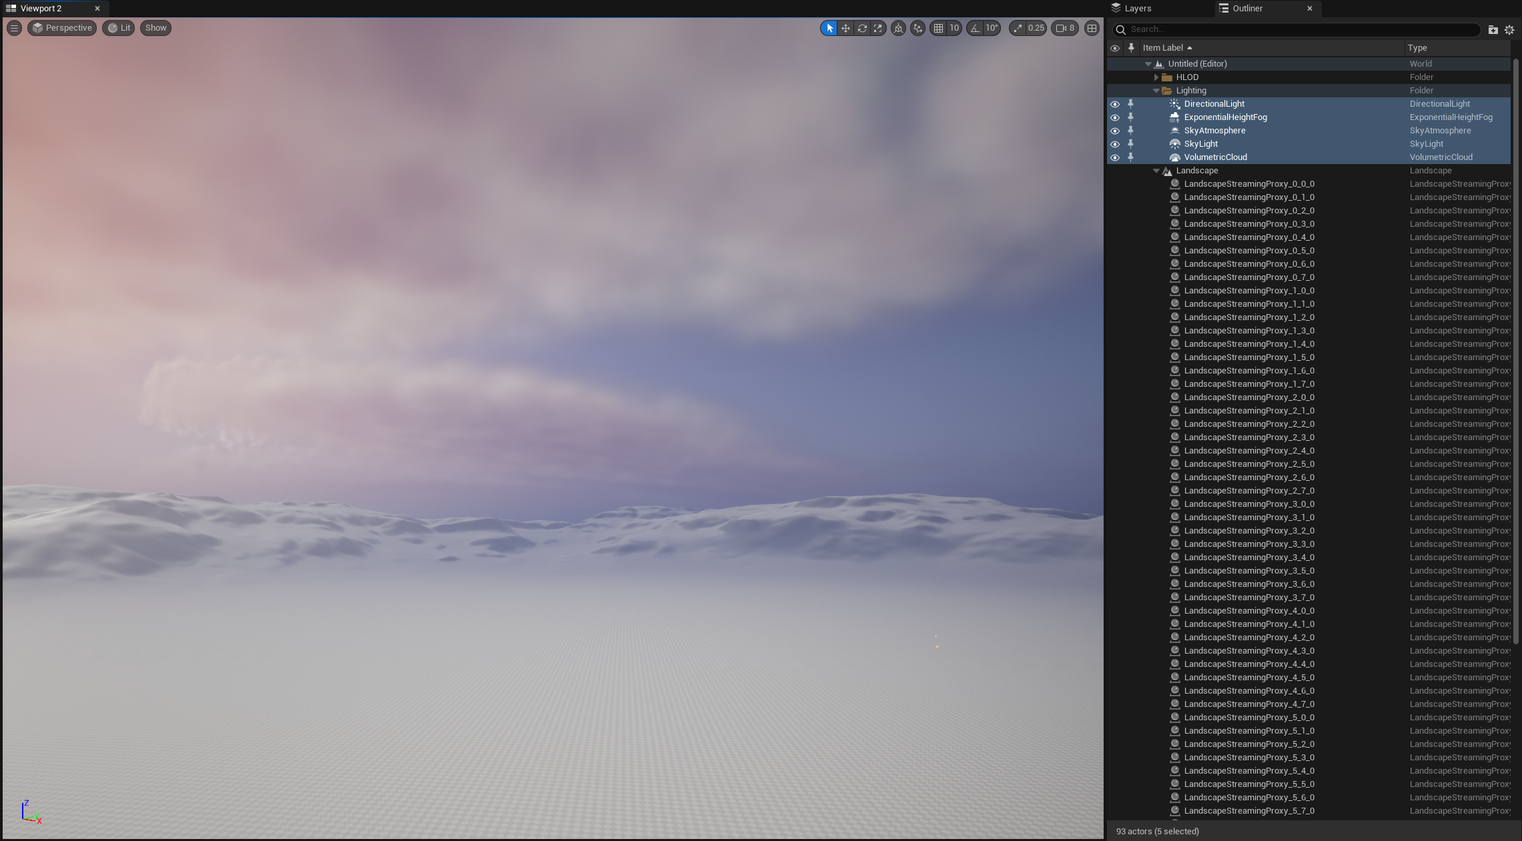The height and width of the screenshot is (841, 1522).
Task: Select the scale tool in viewport toolbar
Action: (878, 28)
